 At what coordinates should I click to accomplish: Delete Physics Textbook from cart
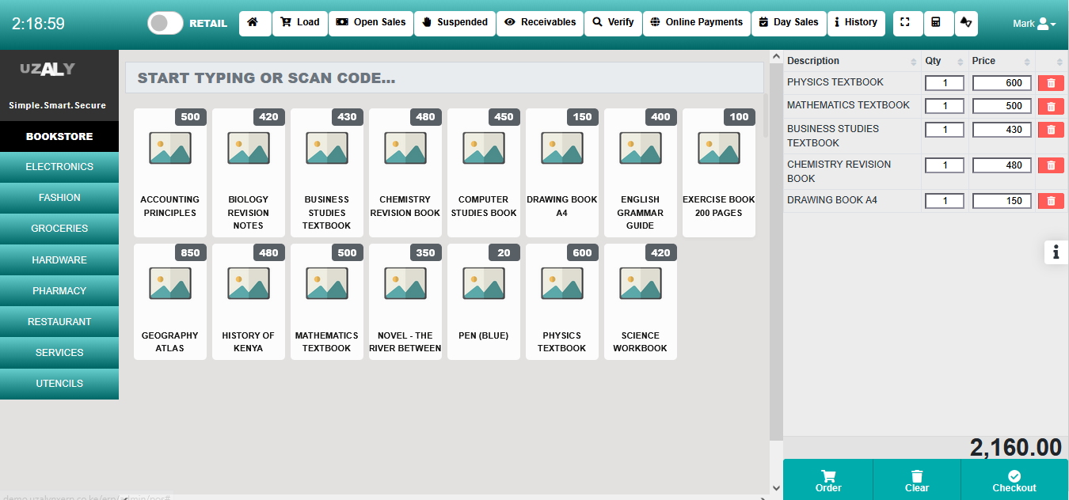pyautogui.click(x=1051, y=83)
